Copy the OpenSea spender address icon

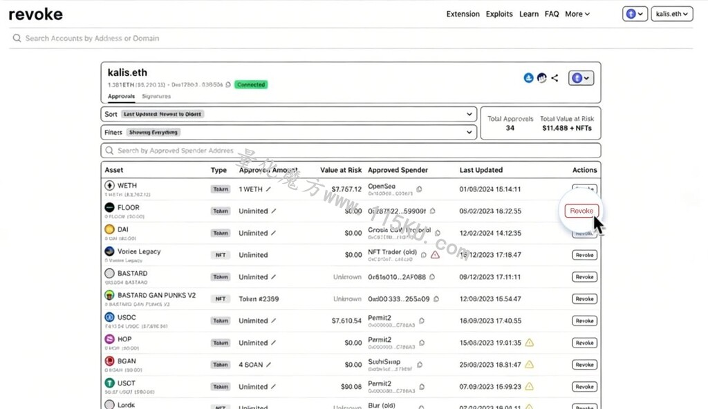420,189
